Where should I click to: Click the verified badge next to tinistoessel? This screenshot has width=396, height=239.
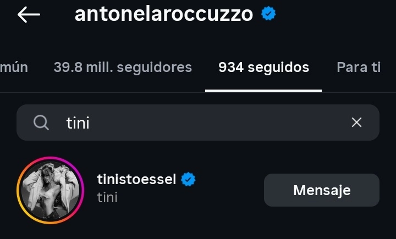(x=189, y=180)
